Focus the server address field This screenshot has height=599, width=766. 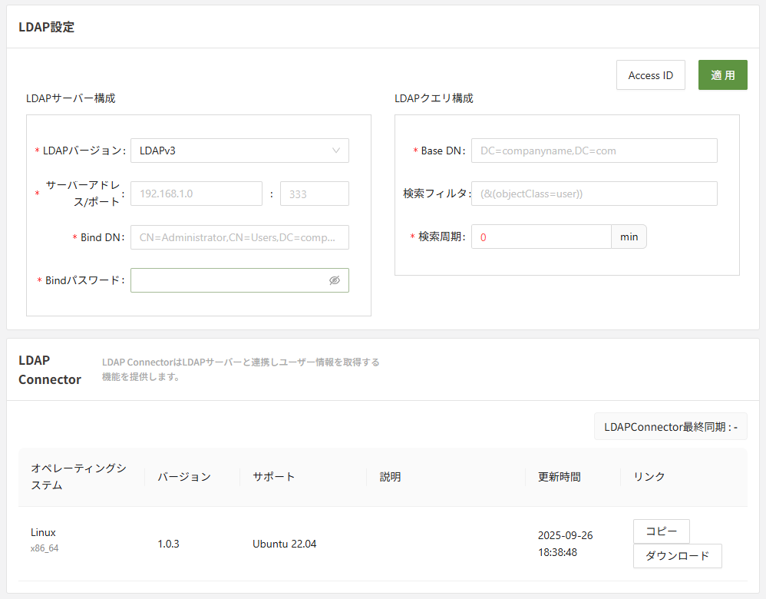click(196, 194)
